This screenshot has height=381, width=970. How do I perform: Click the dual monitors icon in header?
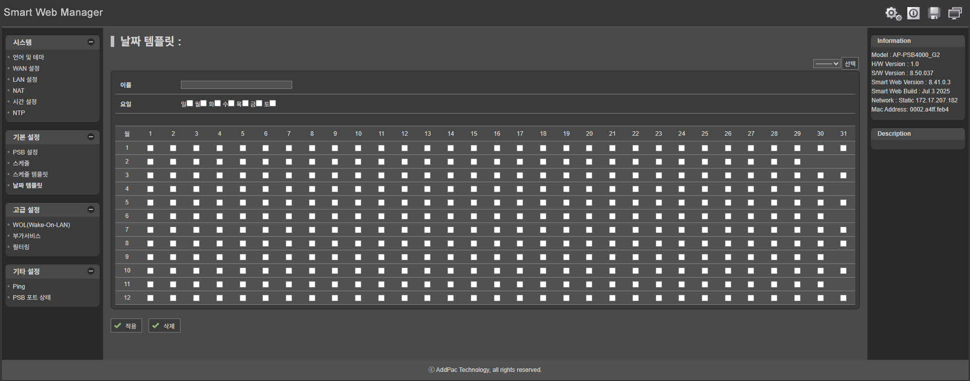point(955,13)
